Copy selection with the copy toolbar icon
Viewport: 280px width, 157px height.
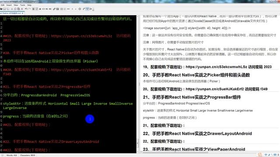15,9
